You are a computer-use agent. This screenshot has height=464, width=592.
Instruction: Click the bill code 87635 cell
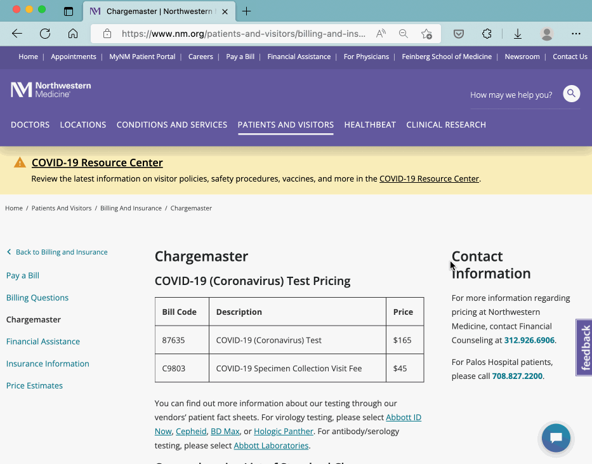182,340
